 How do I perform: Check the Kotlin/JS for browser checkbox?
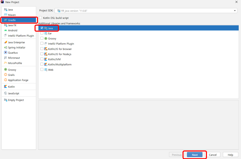pos(42,49)
